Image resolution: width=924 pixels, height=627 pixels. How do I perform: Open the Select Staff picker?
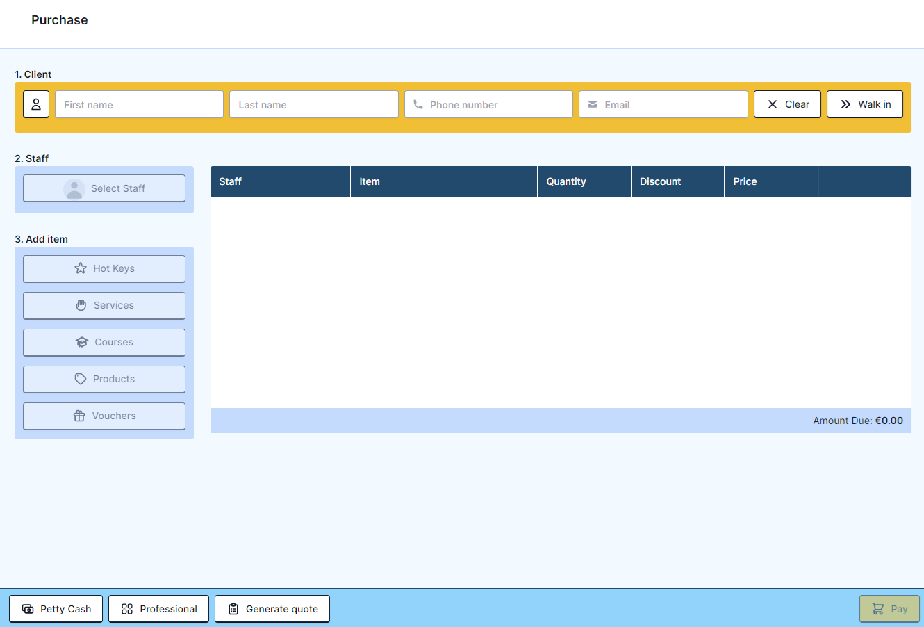(104, 188)
